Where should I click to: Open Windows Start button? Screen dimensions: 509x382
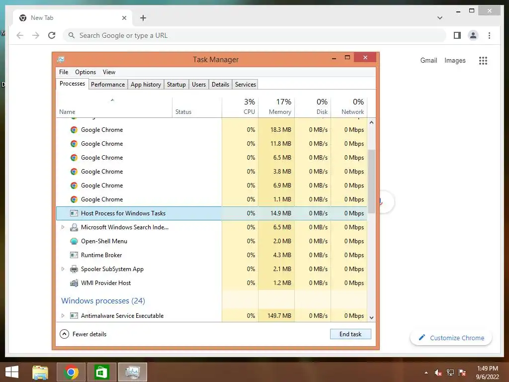point(12,372)
